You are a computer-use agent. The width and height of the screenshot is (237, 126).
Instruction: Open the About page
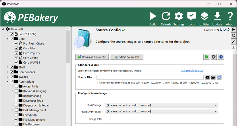(230, 16)
